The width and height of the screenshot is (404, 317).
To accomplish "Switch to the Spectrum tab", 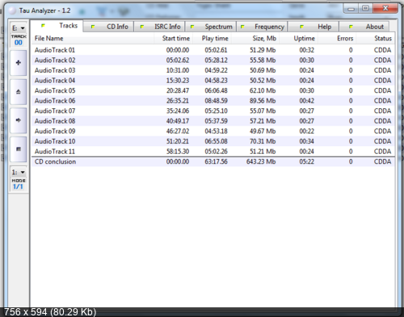I will (211, 27).
